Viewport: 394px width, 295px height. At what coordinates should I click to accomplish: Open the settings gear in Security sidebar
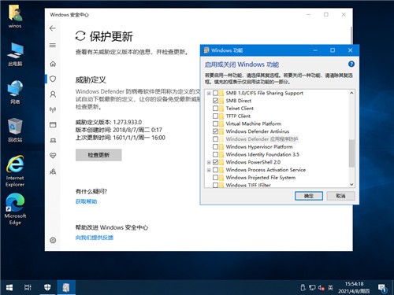[53, 240]
